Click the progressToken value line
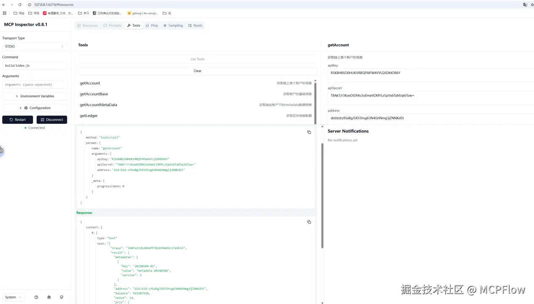The image size is (534, 304). click(x=110, y=186)
